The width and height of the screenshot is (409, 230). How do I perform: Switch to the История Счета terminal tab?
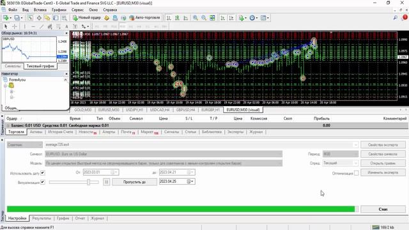61,132
